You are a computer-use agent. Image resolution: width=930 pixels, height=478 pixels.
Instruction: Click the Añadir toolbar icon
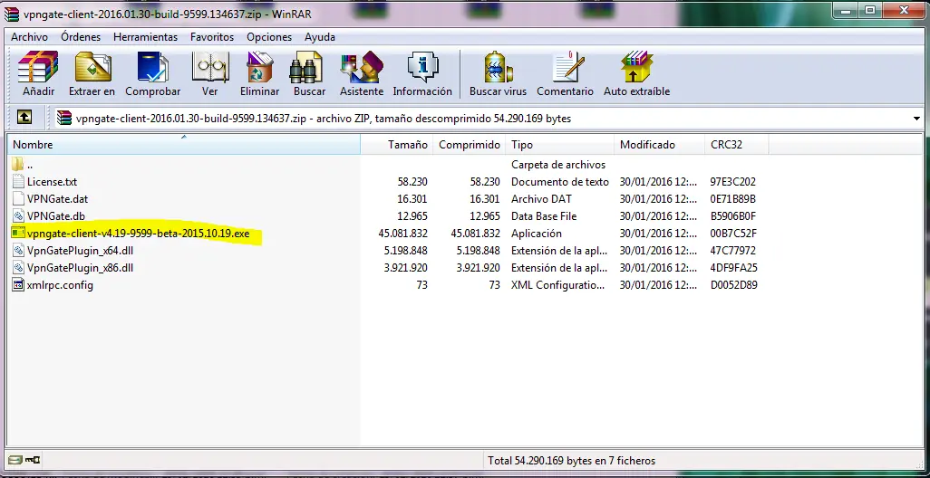[39, 67]
